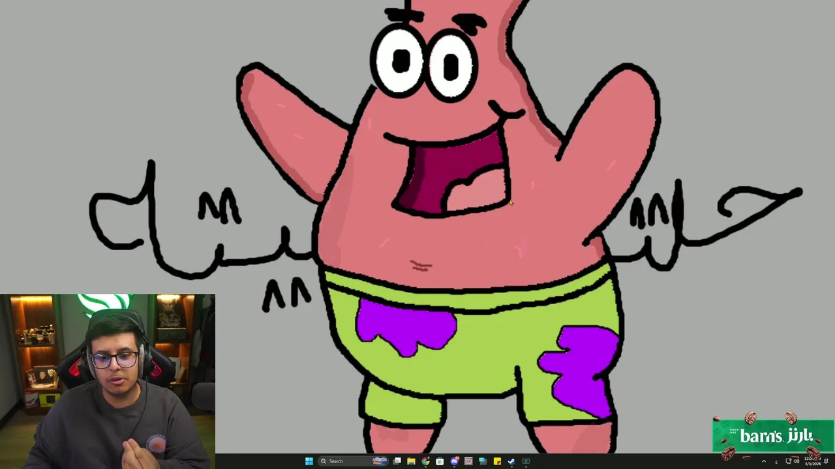Open Steam from the taskbar
The height and width of the screenshot is (469, 835).
[511, 461]
